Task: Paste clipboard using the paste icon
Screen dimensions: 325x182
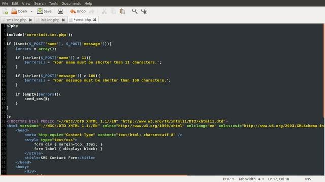Action: pos(122,11)
